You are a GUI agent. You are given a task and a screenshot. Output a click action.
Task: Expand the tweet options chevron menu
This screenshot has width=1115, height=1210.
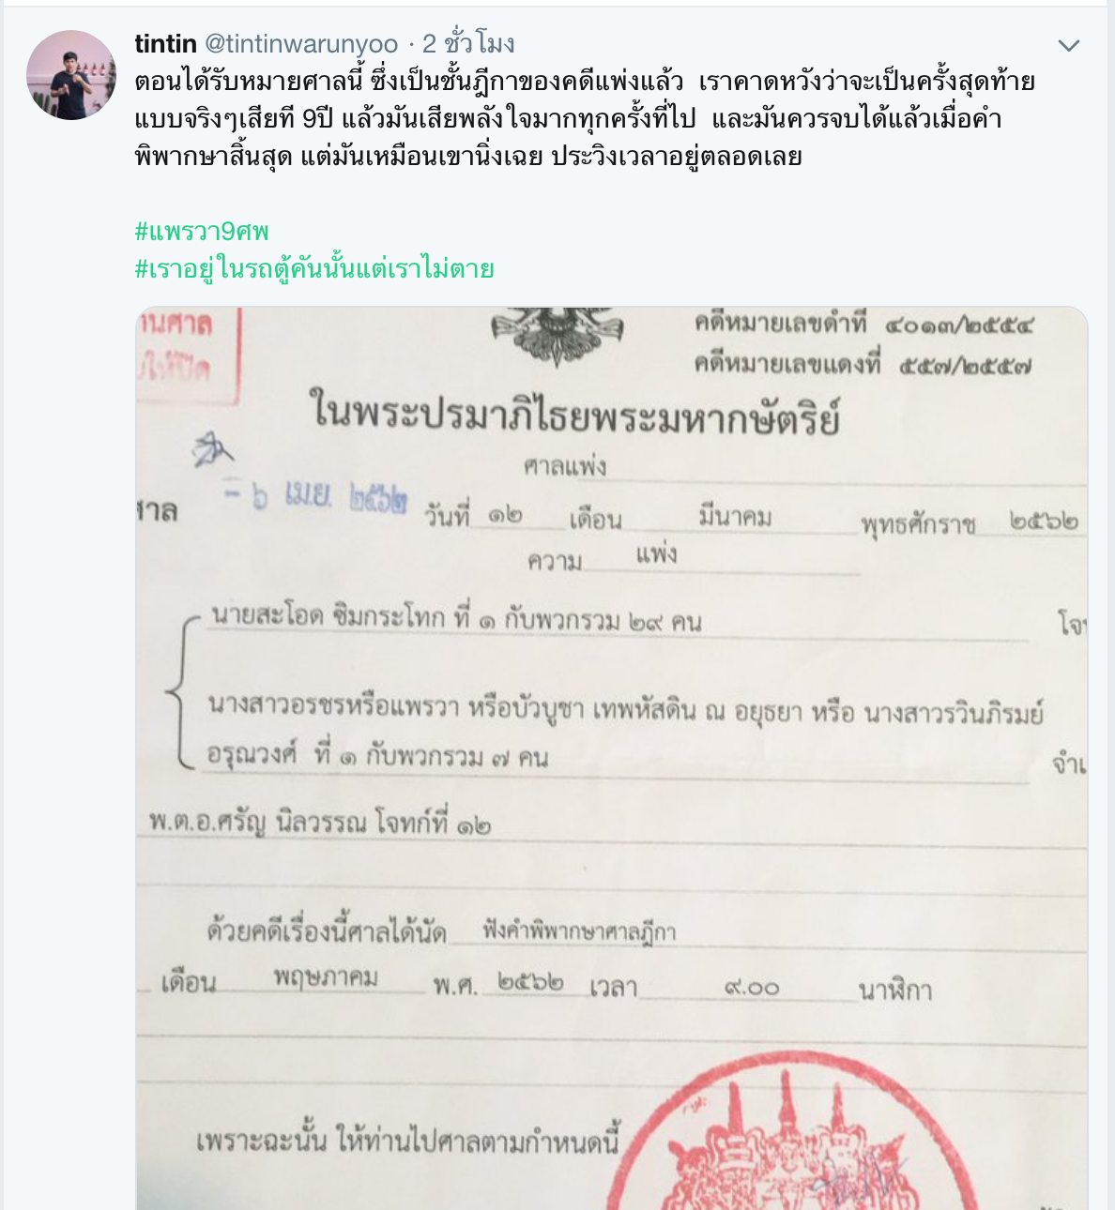tap(1069, 45)
